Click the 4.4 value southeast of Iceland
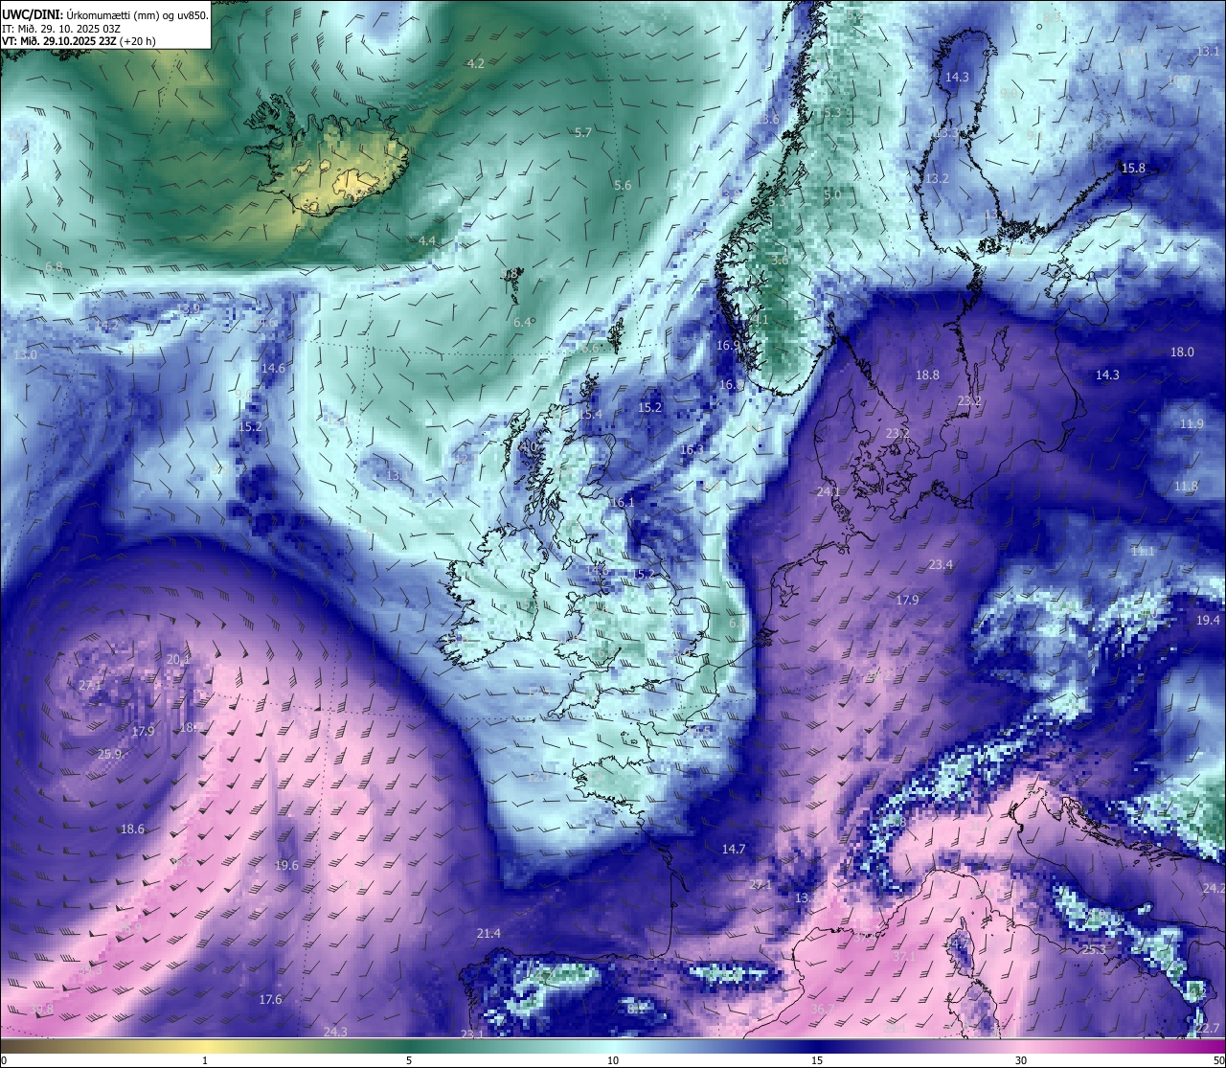Screen dimensions: 1226x1068 [427, 240]
